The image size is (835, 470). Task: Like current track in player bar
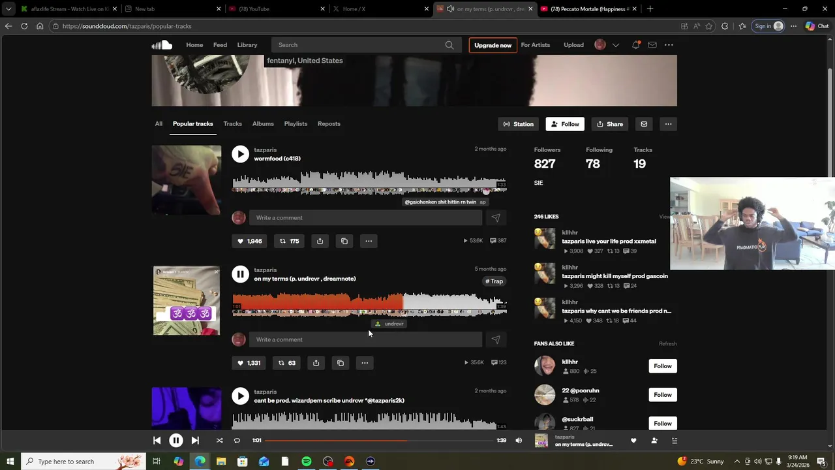pyautogui.click(x=633, y=441)
